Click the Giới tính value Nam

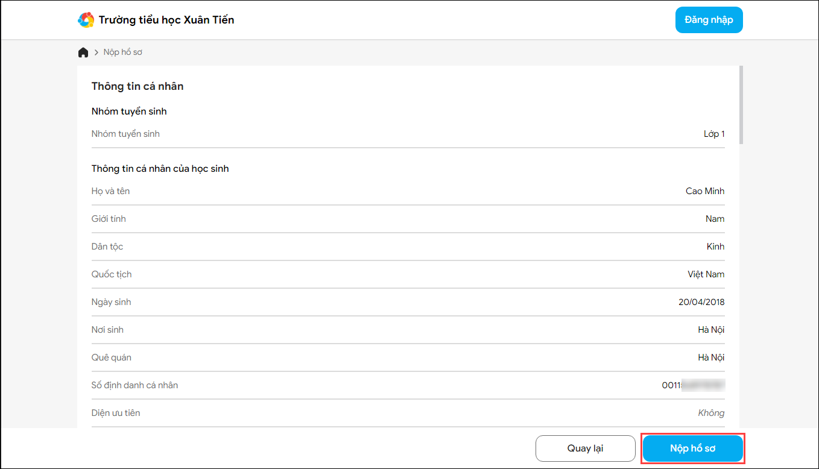[715, 219]
